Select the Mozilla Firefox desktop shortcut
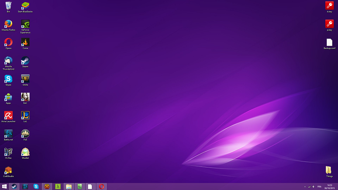The width and height of the screenshot is (338, 190). pos(8,24)
